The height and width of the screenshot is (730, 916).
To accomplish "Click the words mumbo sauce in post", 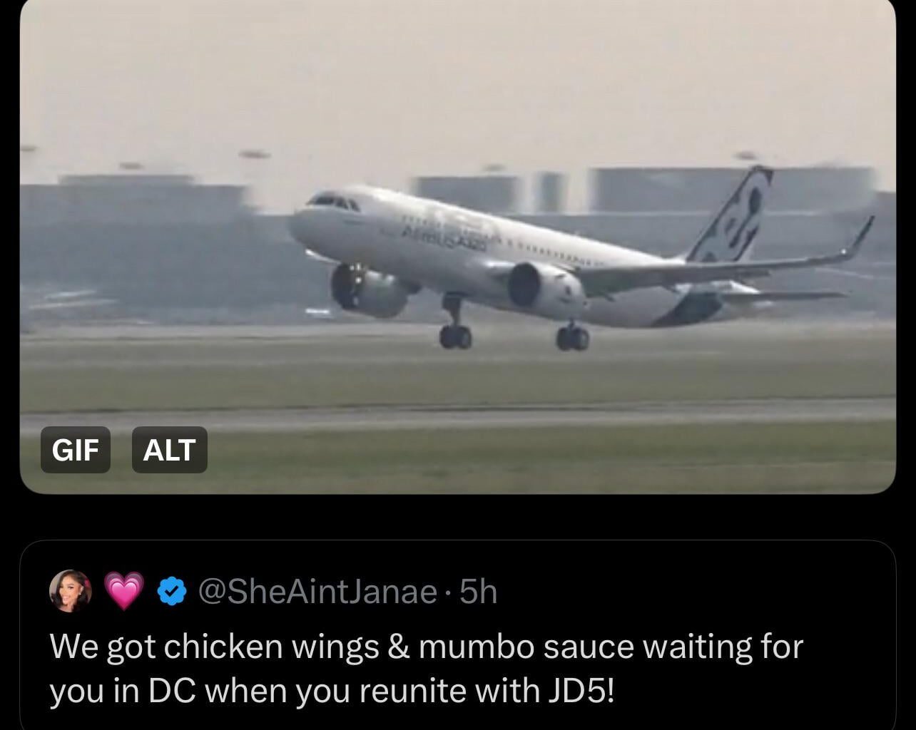I will (x=526, y=647).
